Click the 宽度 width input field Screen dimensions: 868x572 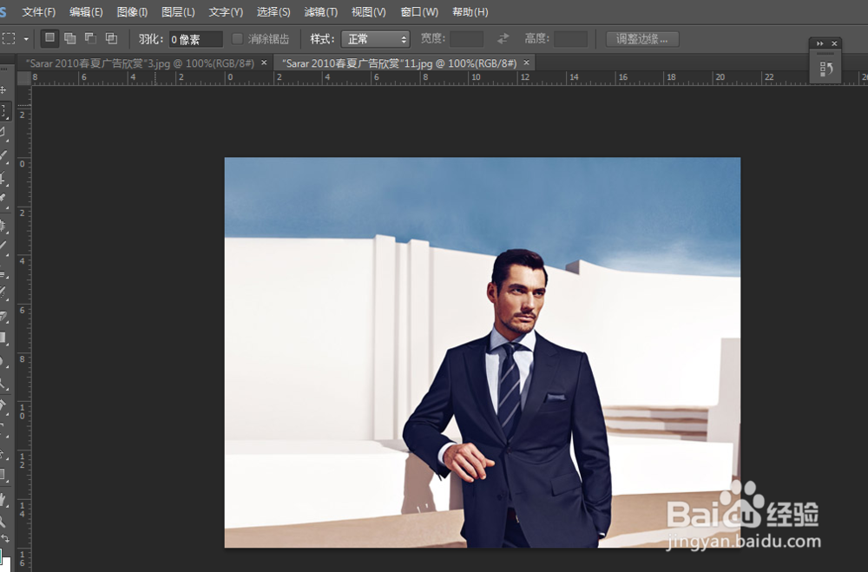[467, 39]
